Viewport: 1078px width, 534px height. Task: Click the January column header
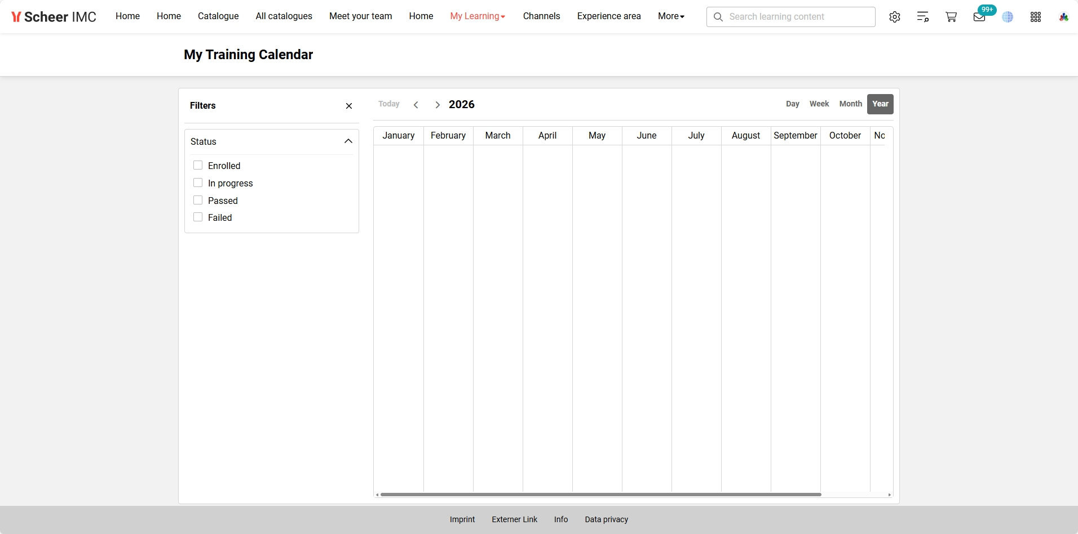[x=399, y=136]
